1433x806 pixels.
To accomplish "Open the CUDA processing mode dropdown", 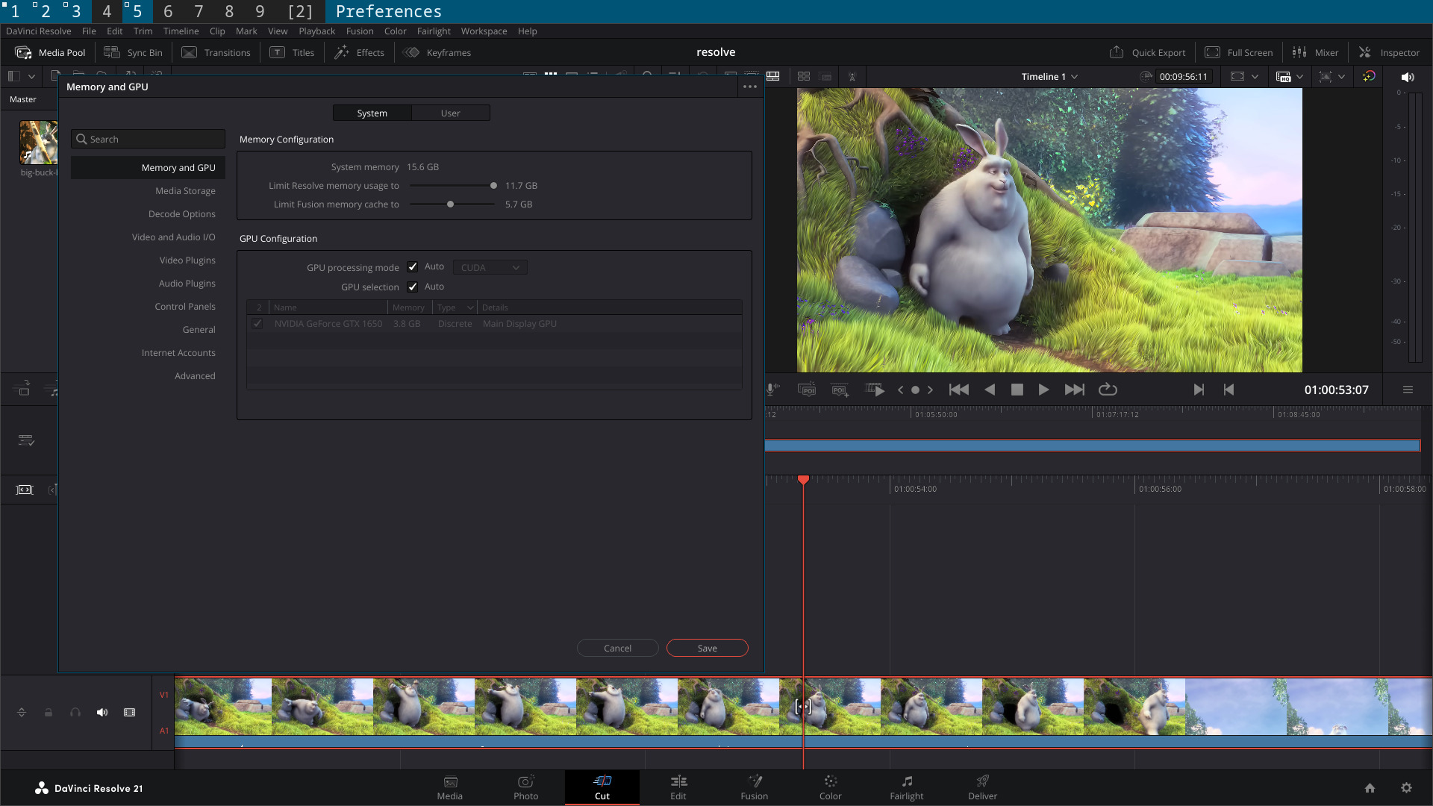I will click(x=490, y=267).
